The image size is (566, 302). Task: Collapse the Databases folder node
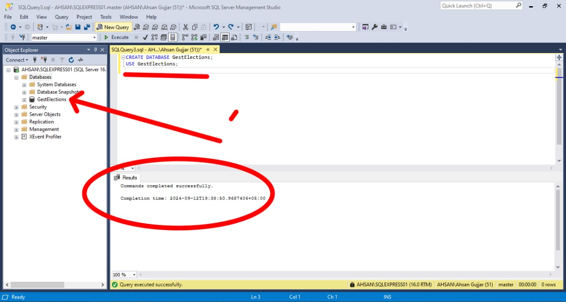[x=17, y=77]
